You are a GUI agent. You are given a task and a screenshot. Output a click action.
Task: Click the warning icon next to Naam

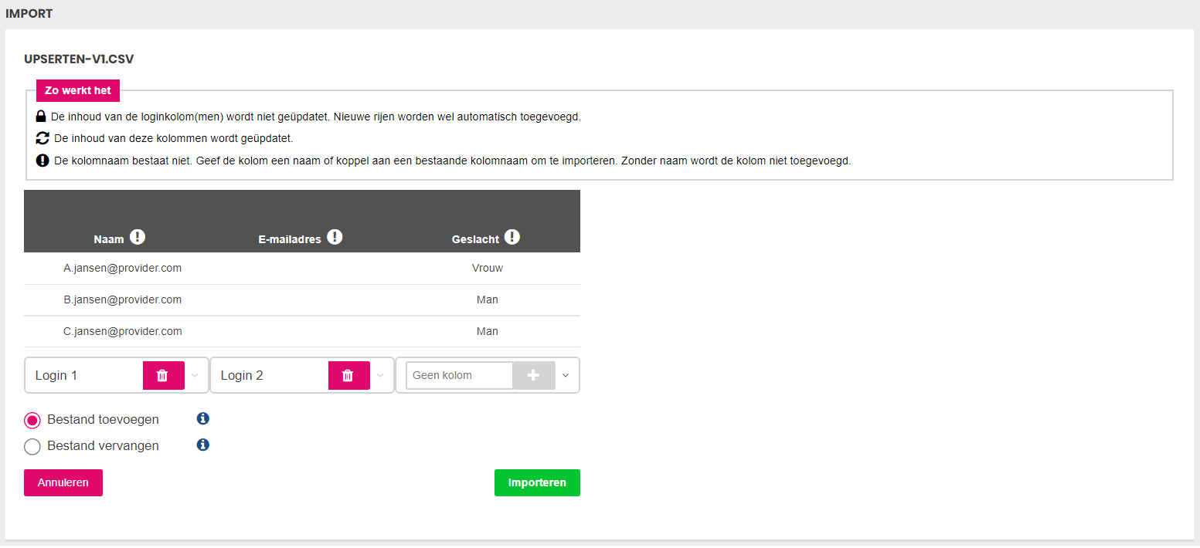[x=138, y=237]
